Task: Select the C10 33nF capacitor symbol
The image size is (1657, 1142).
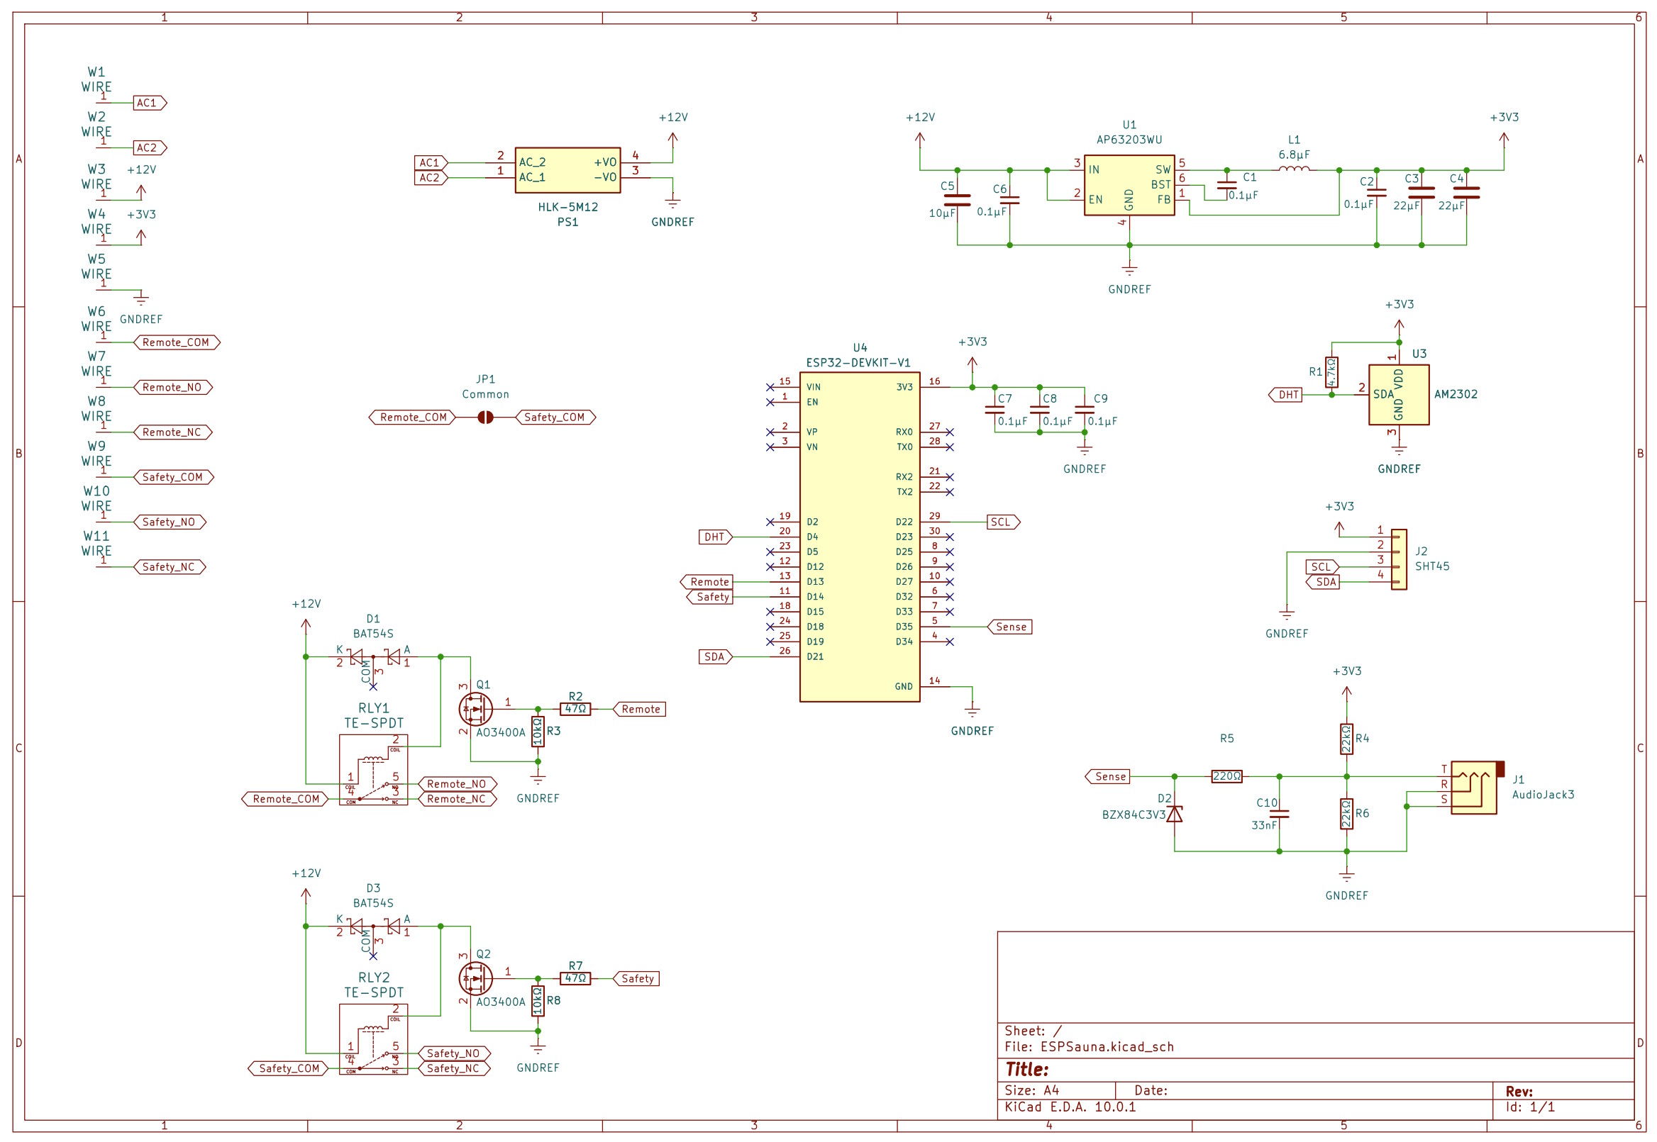Action: (1279, 814)
